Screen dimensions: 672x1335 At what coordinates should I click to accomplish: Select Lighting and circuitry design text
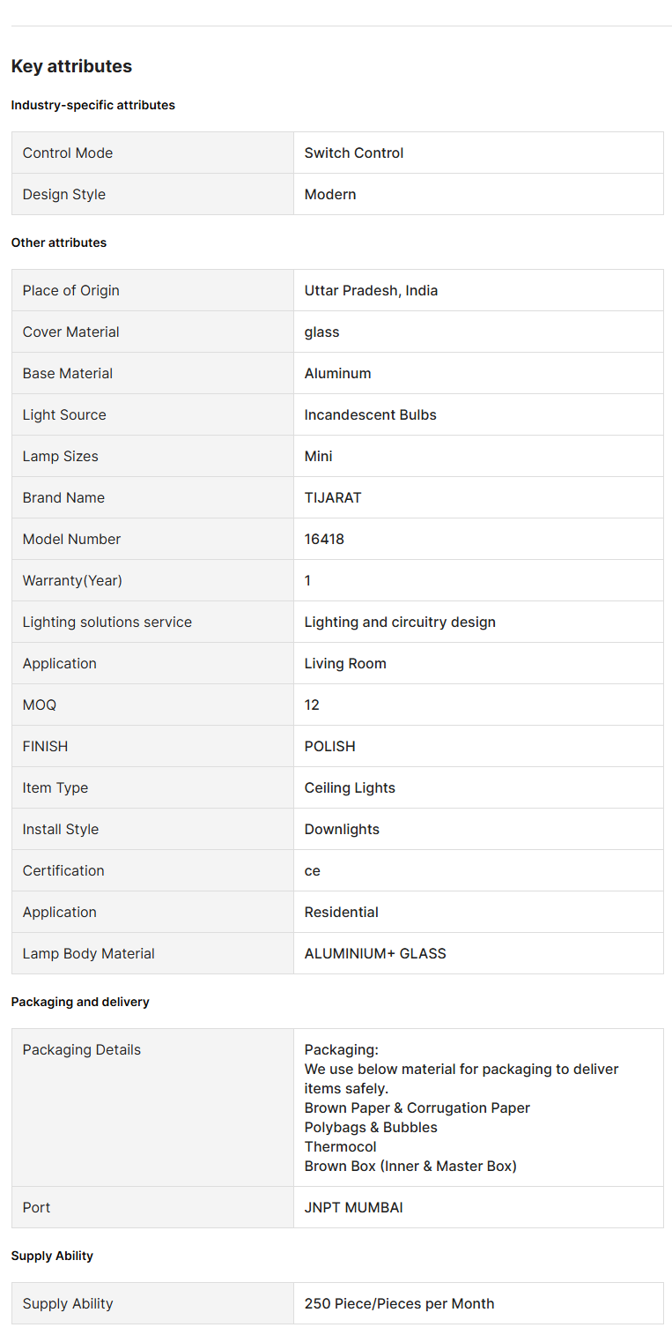pyautogui.click(x=400, y=622)
